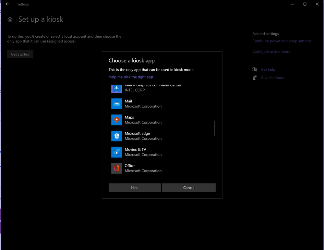Click the app list scrollbar thumb
324x250 pixels.
coord(215,128)
